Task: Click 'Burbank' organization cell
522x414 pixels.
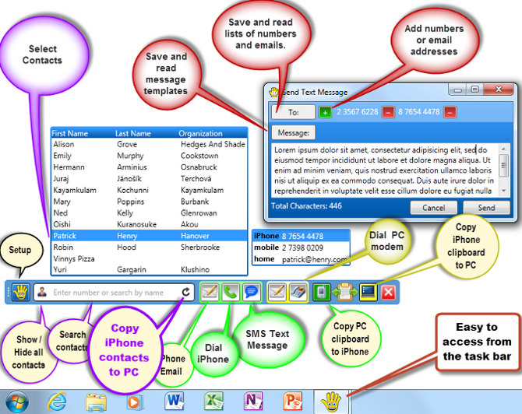Action: (x=195, y=202)
